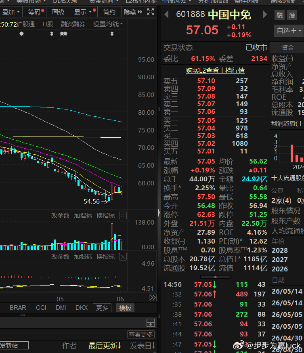
Task: Select the 卖一 57.06 order row
Action: point(215,111)
